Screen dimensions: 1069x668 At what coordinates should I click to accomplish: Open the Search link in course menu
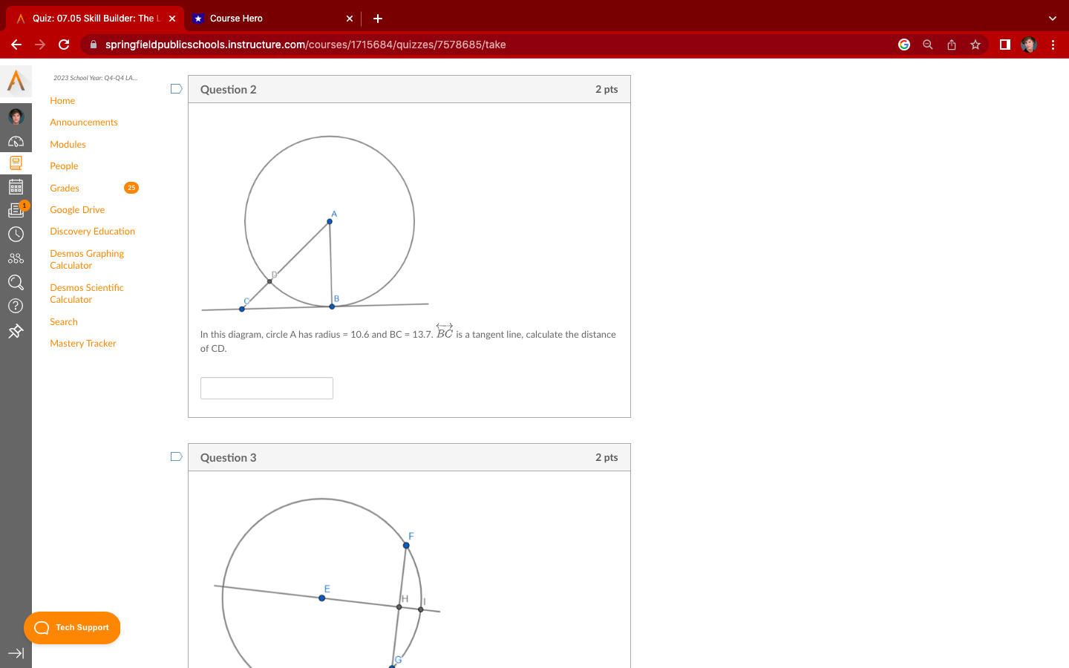(64, 322)
